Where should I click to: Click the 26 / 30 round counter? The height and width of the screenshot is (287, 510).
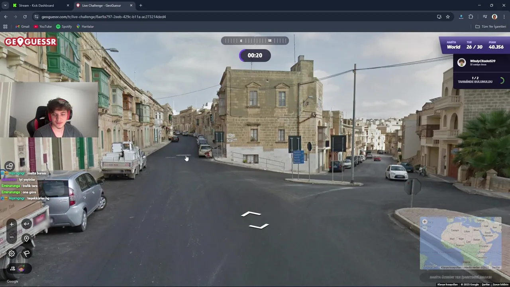tap(475, 47)
